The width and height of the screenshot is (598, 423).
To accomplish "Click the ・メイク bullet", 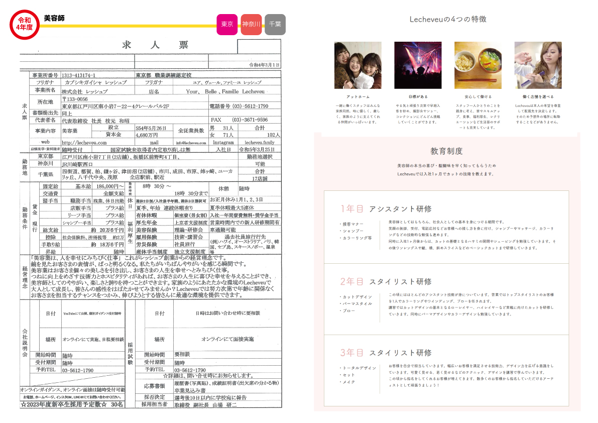I will click(347, 382).
